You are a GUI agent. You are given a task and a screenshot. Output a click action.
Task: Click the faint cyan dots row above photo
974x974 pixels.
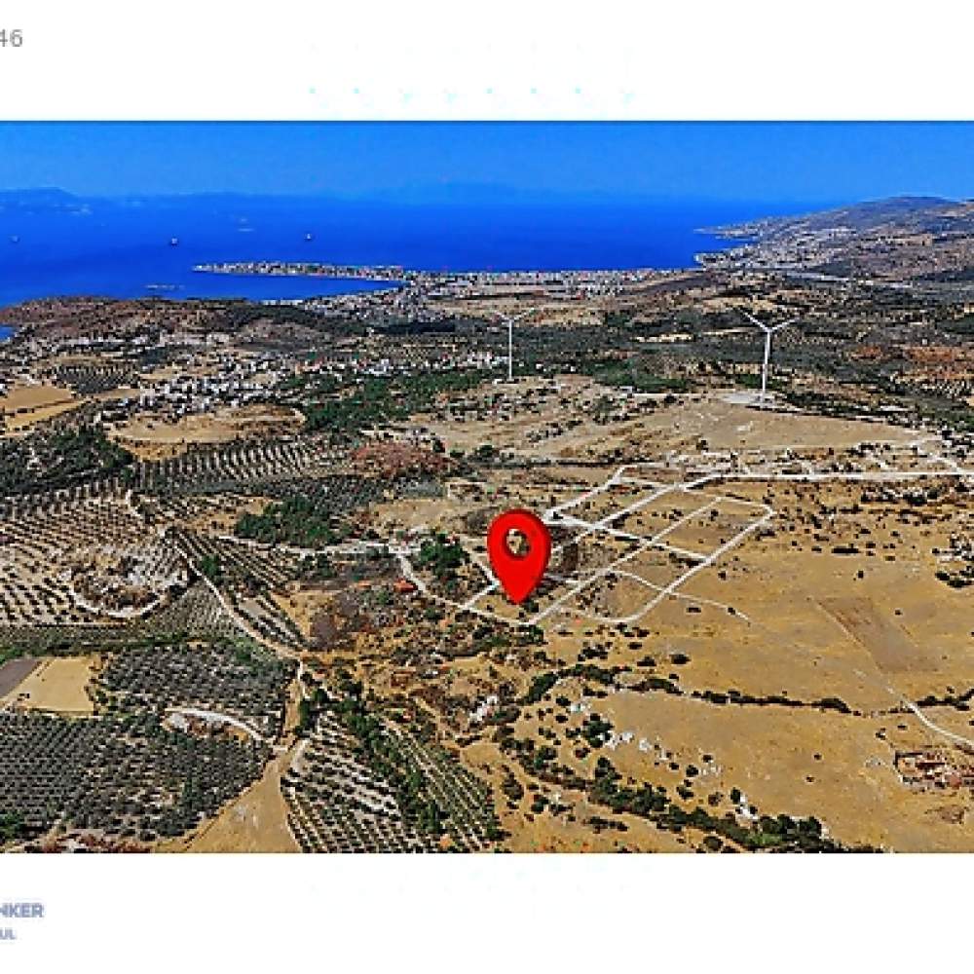click(470, 92)
